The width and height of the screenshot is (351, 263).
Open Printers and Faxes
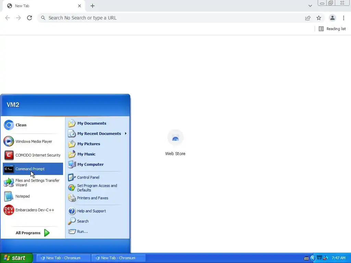click(97, 198)
